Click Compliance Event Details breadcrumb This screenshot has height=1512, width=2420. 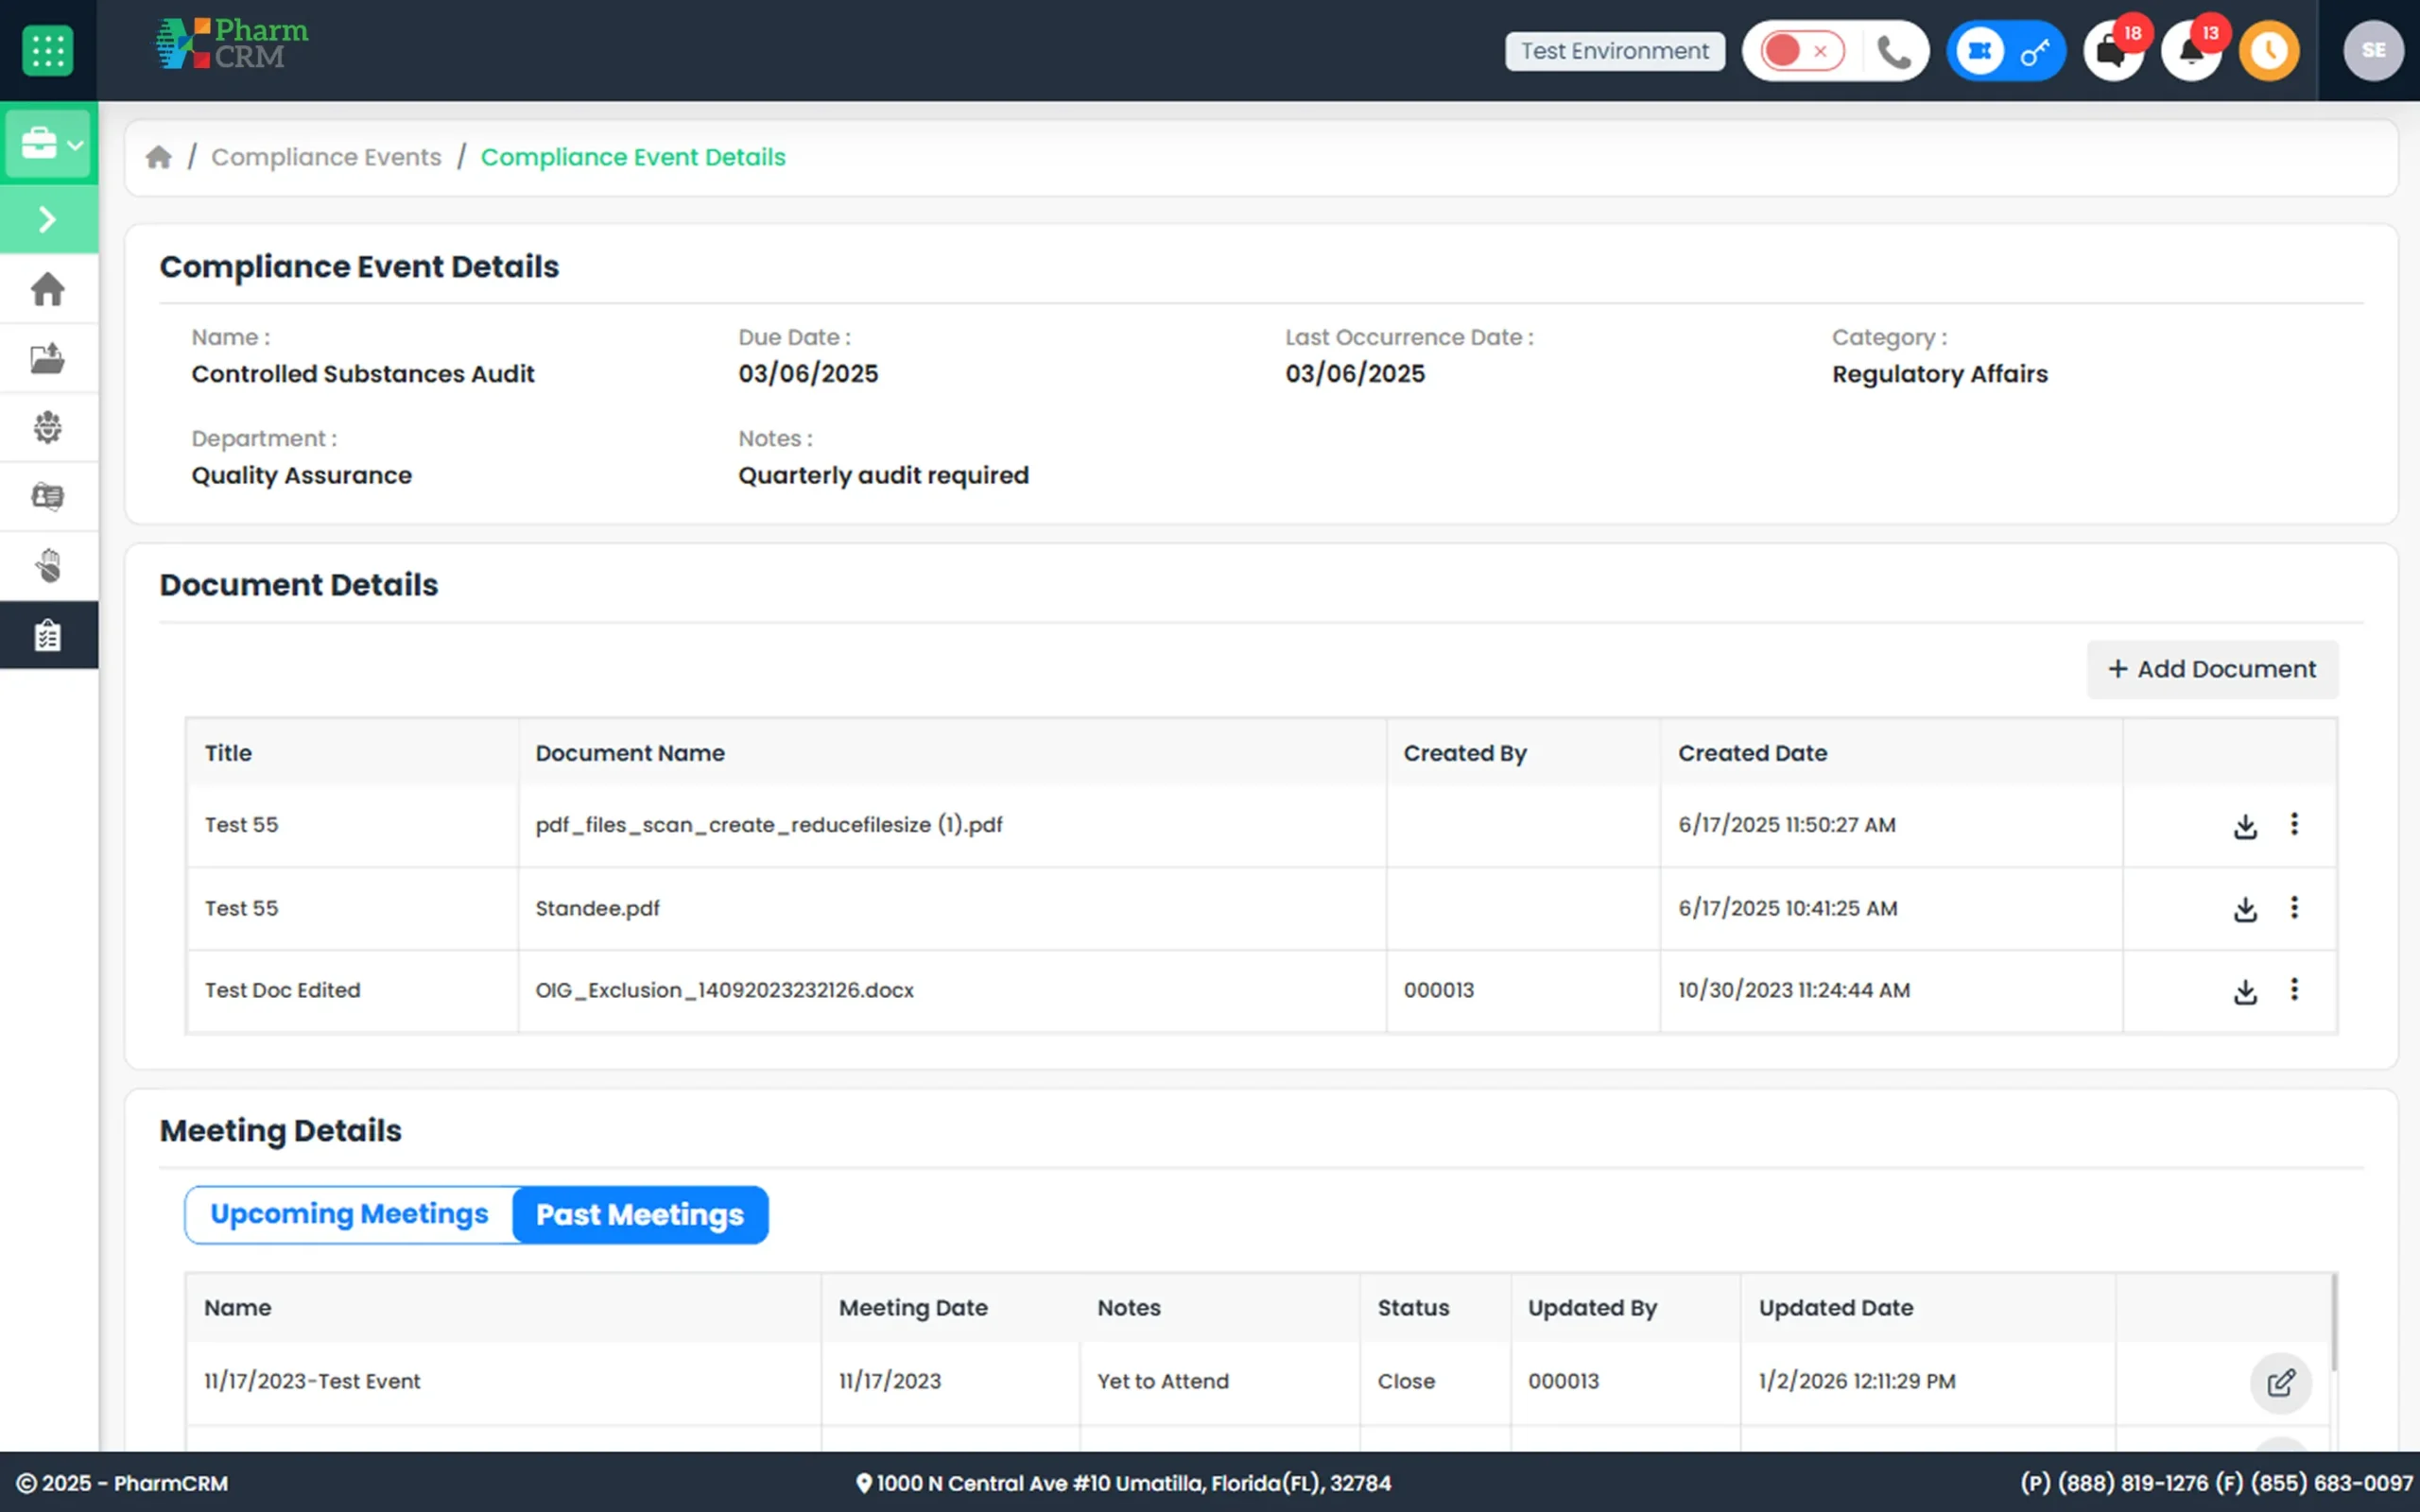[x=633, y=157]
